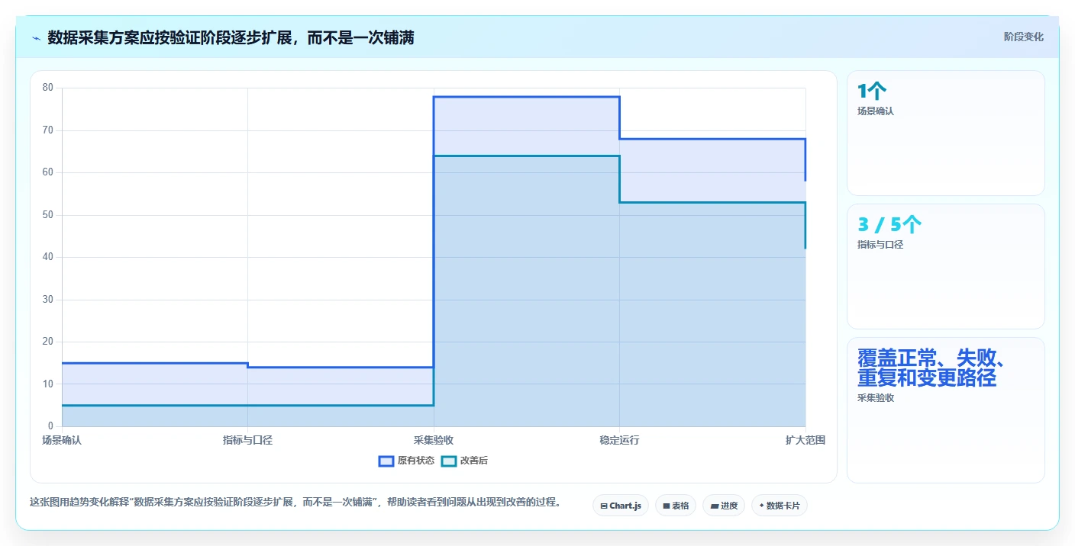
Task: Click the teal 改善后 line at 64
Action: tap(526, 156)
